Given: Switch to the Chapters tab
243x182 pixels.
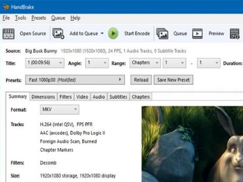Looking at the screenshot, I should point(141,97).
